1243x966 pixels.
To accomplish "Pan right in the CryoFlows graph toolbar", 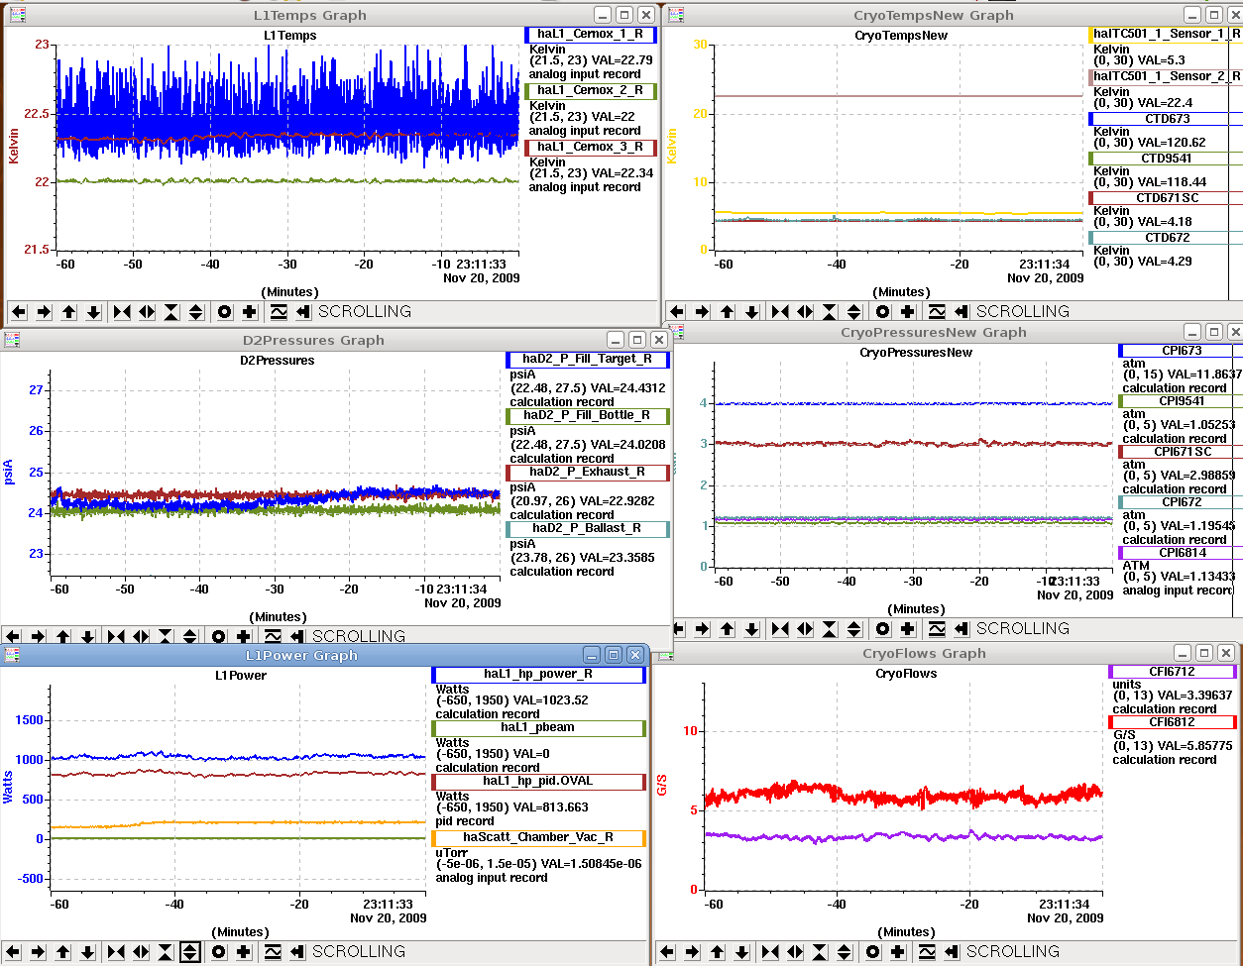I will click(692, 951).
